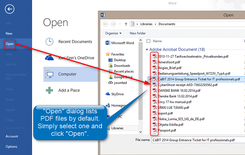Collapse the Adobe Acrobat Document group
The image size is (245, 155).
point(147,49)
